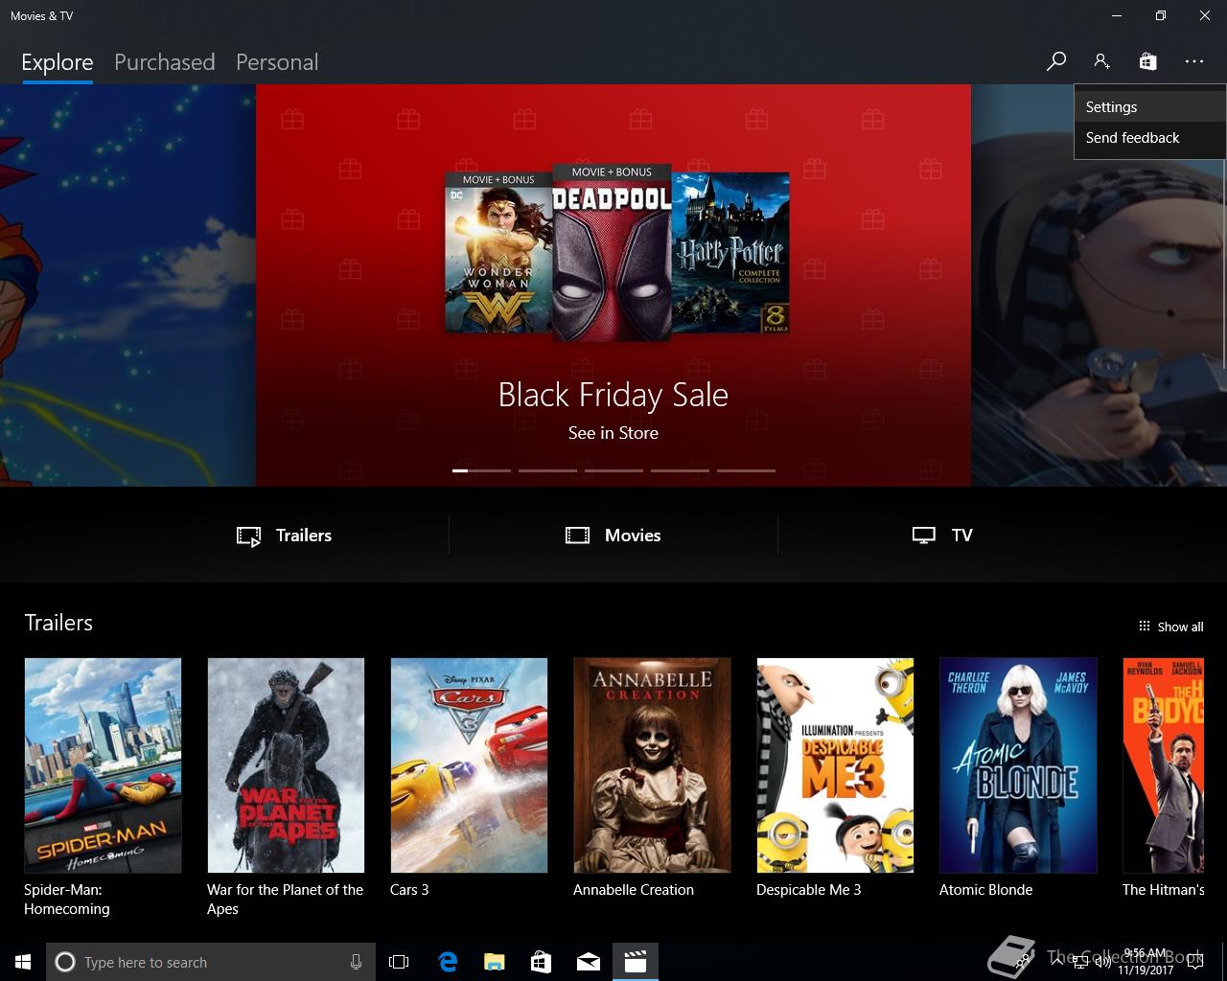Click the Cortana search box
Image resolution: width=1227 pixels, height=981 pixels.
211,962
